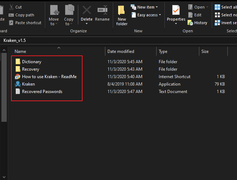Screen dimensions: 237x180
Task: Expand the Open button dropdown arrow
Action: 207,7
